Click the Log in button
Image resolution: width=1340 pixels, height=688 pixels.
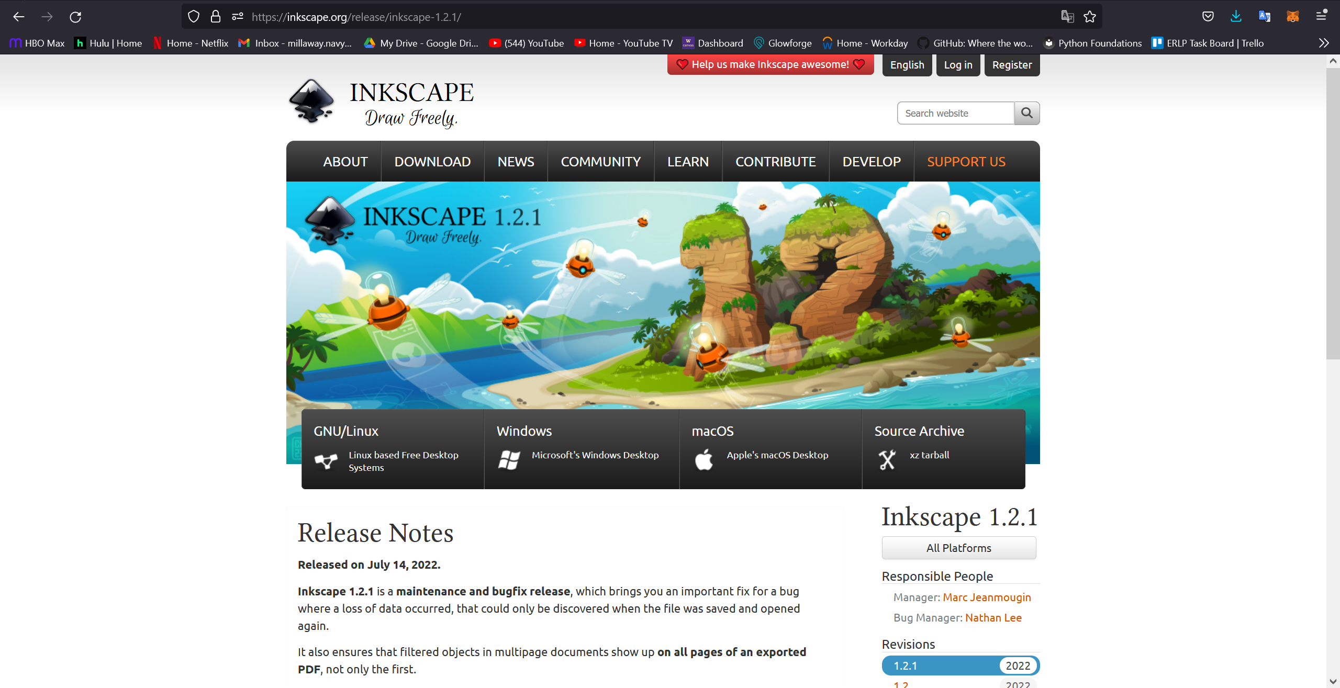(958, 65)
